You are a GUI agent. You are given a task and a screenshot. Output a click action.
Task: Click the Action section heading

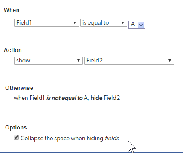pyautogui.click(x=13, y=50)
